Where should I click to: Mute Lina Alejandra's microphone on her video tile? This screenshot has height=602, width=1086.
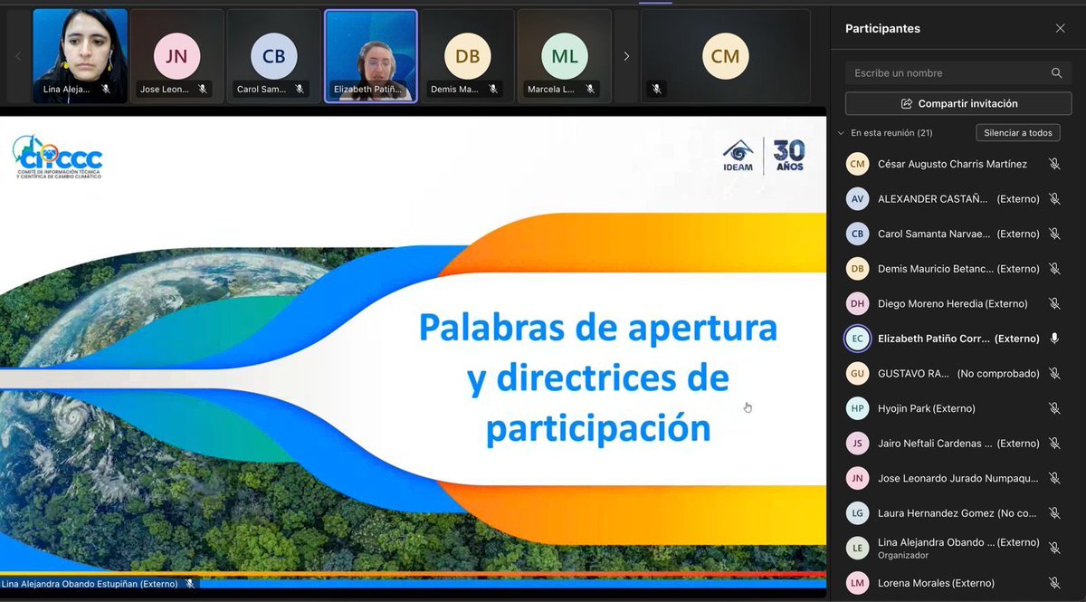coord(108,90)
